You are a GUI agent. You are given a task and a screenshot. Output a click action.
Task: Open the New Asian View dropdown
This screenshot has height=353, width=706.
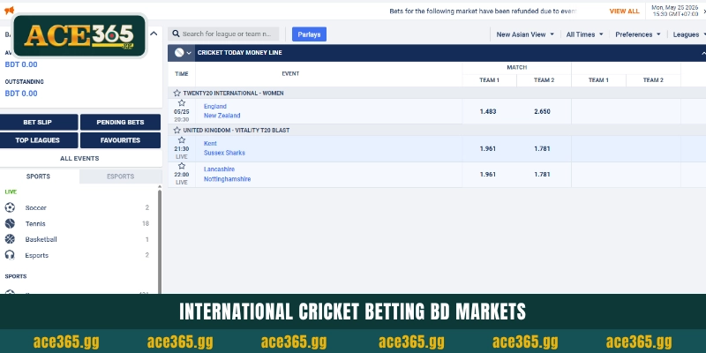pyautogui.click(x=525, y=34)
